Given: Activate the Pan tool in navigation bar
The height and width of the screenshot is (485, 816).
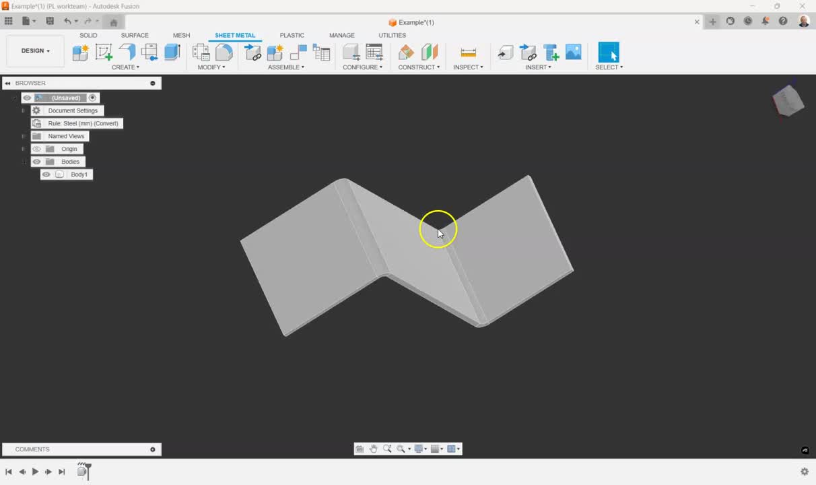Looking at the screenshot, I should pos(374,449).
